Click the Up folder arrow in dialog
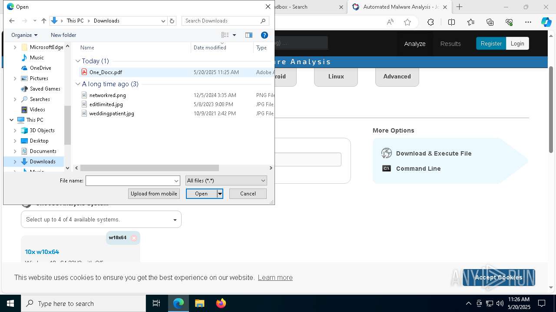556x312 pixels. coord(44,21)
